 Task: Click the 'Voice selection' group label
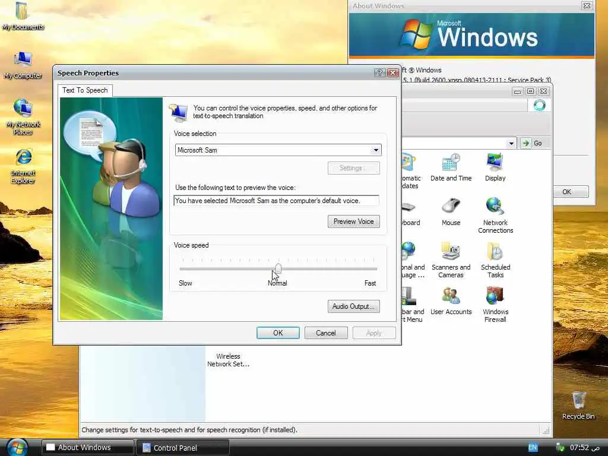pyautogui.click(x=195, y=134)
